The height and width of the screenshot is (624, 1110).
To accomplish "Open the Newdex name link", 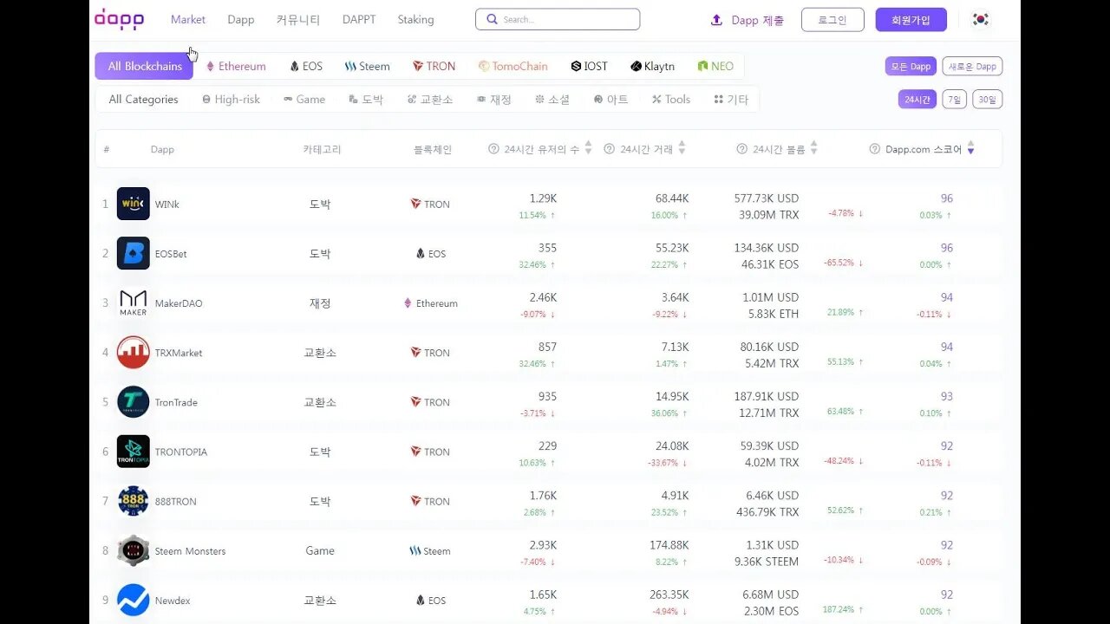I will [173, 601].
